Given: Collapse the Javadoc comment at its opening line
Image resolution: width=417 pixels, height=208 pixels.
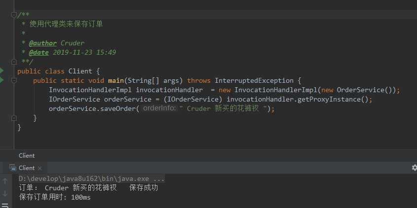Looking at the screenshot, I should pyautogui.click(x=14, y=15).
